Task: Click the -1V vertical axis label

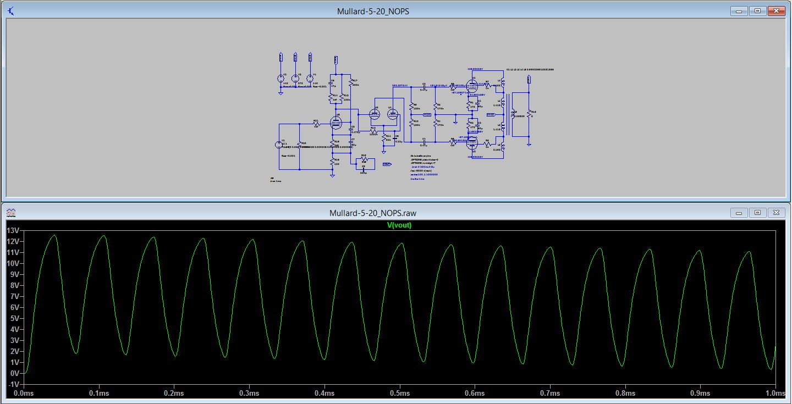Action: coord(14,384)
